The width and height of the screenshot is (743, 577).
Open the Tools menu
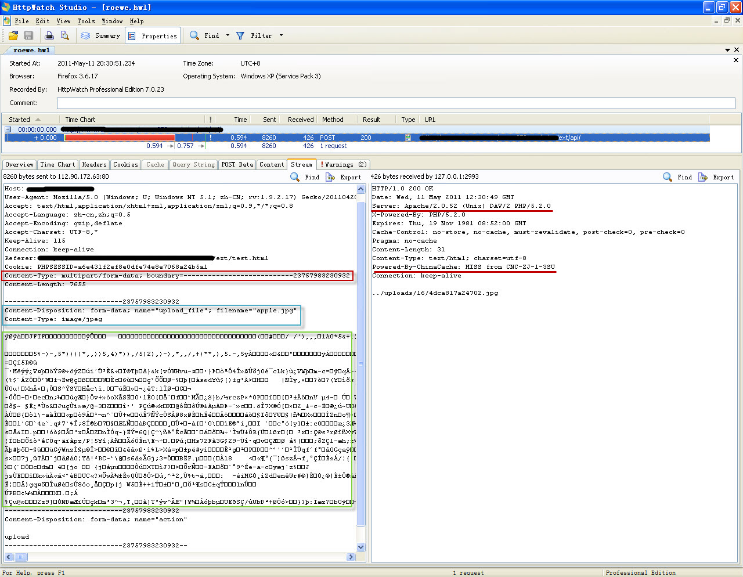pos(86,21)
